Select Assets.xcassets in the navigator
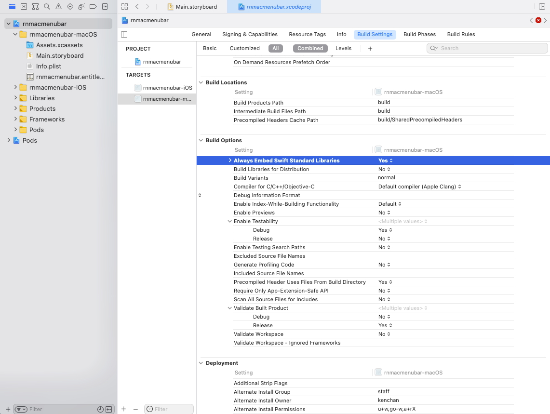Screen dimensions: 550x414 pyautogui.click(x=59, y=45)
